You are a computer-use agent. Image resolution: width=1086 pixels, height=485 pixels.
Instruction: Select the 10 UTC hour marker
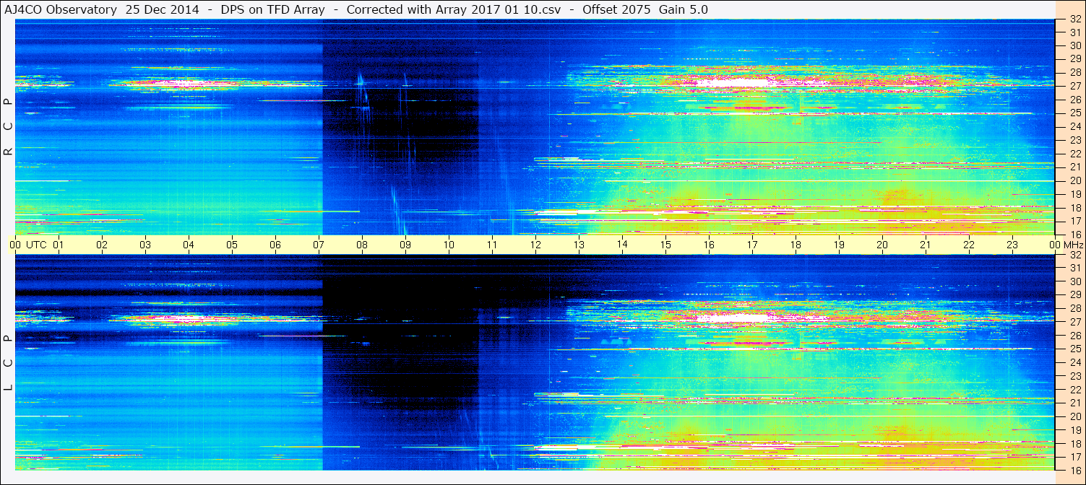tap(449, 245)
